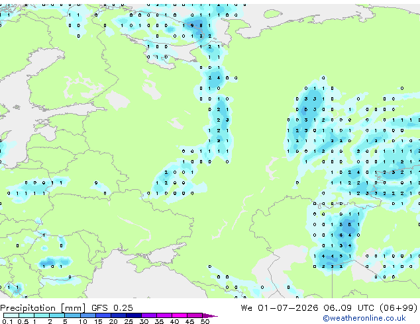Image resolution: width=420 pixels, height=324 pixels.
Task: Click the '10' legend scale label
Action: click(83, 321)
